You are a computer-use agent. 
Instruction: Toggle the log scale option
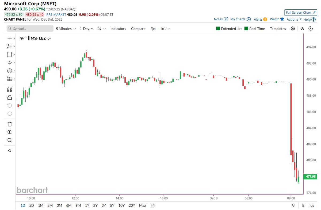click(312, 205)
